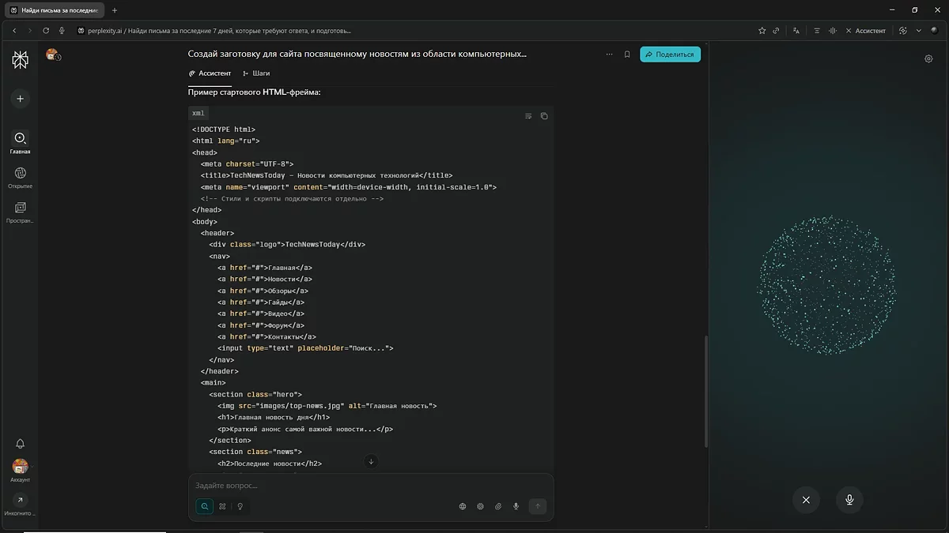Open the Открытие discover section
The width and height of the screenshot is (949, 533).
(20, 177)
